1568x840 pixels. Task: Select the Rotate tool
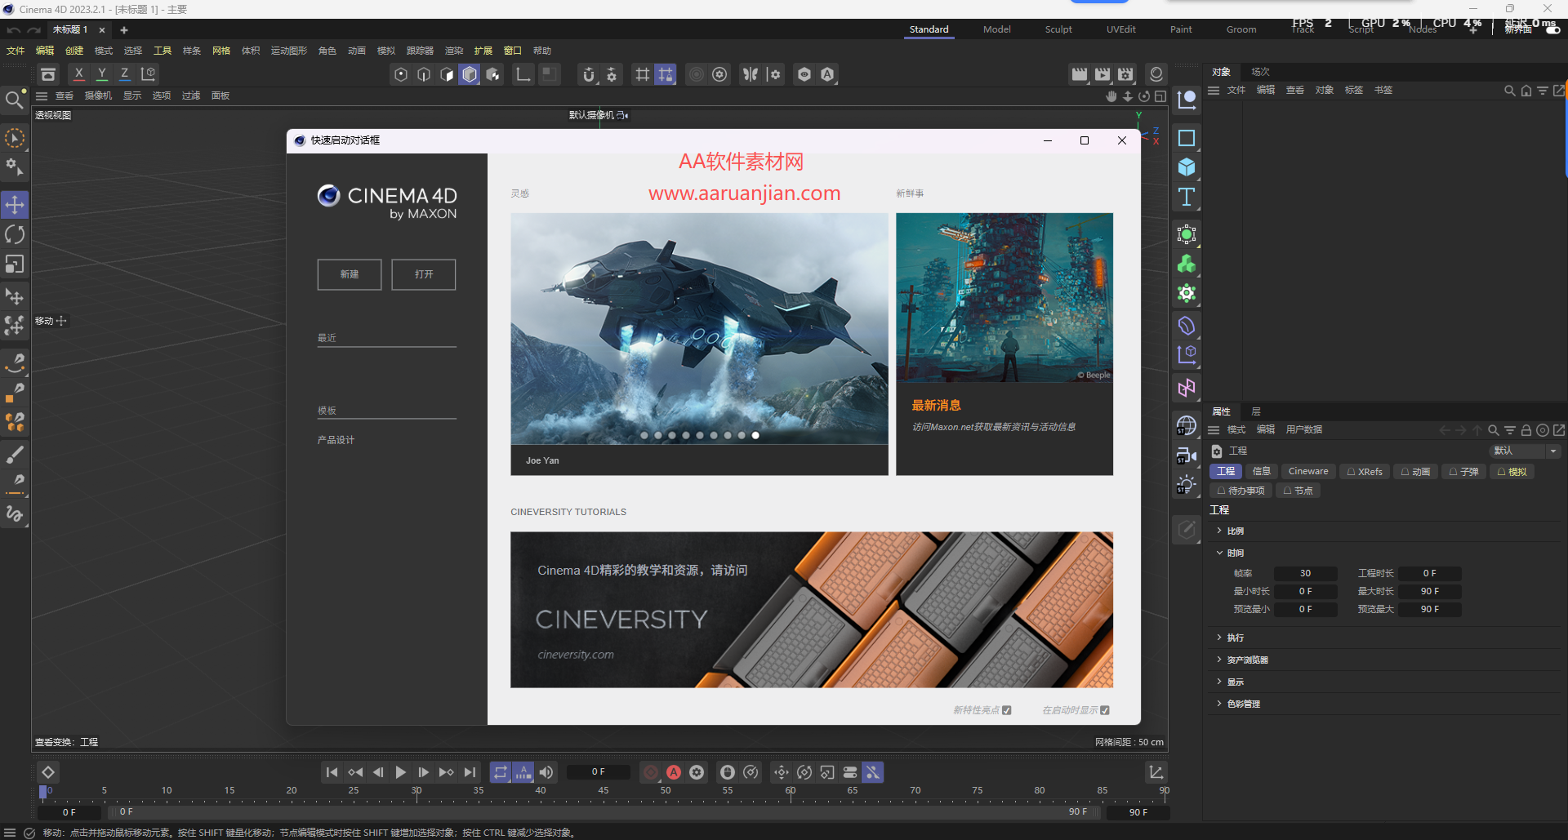(15, 234)
